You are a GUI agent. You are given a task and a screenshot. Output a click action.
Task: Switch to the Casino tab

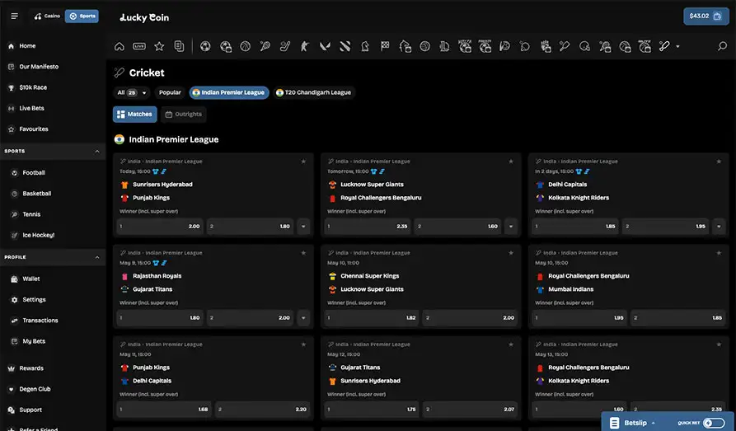pos(47,16)
